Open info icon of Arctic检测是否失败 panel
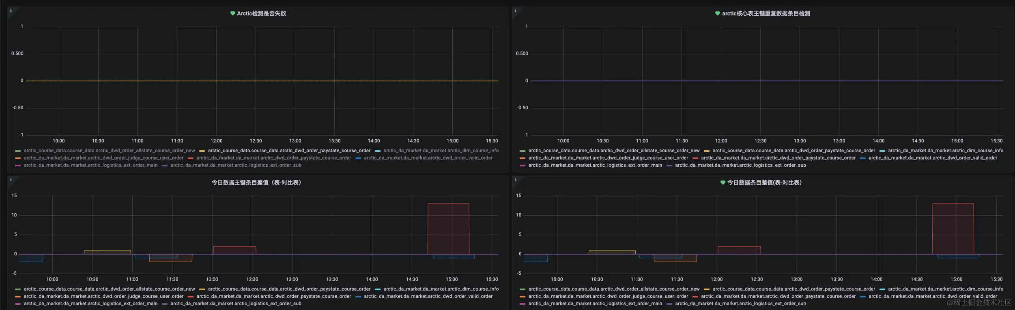The height and width of the screenshot is (310, 1015). coord(11,11)
